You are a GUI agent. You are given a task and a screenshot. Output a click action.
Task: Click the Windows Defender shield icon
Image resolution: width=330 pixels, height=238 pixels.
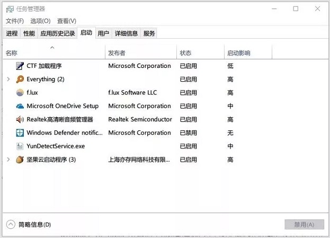(x=20, y=133)
